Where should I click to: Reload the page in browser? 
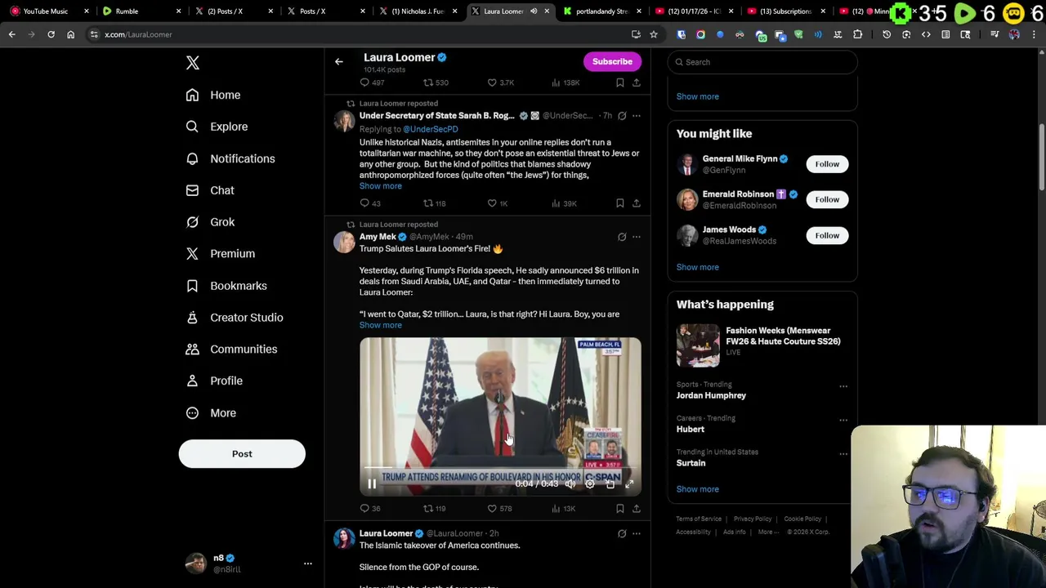51,34
